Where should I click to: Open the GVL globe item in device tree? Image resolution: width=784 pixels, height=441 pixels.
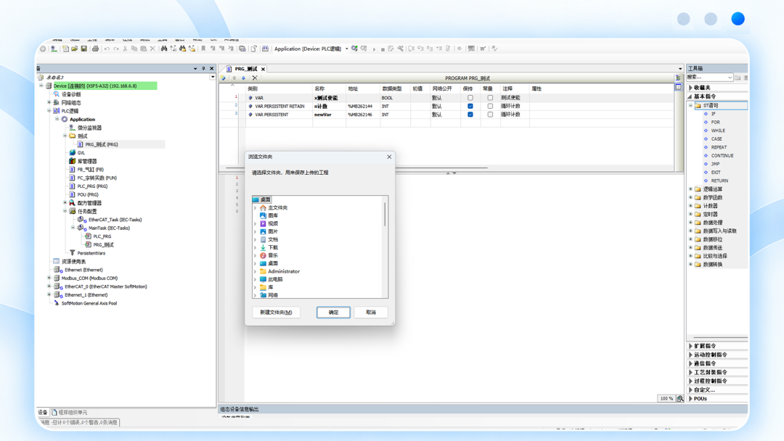click(81, 153)
